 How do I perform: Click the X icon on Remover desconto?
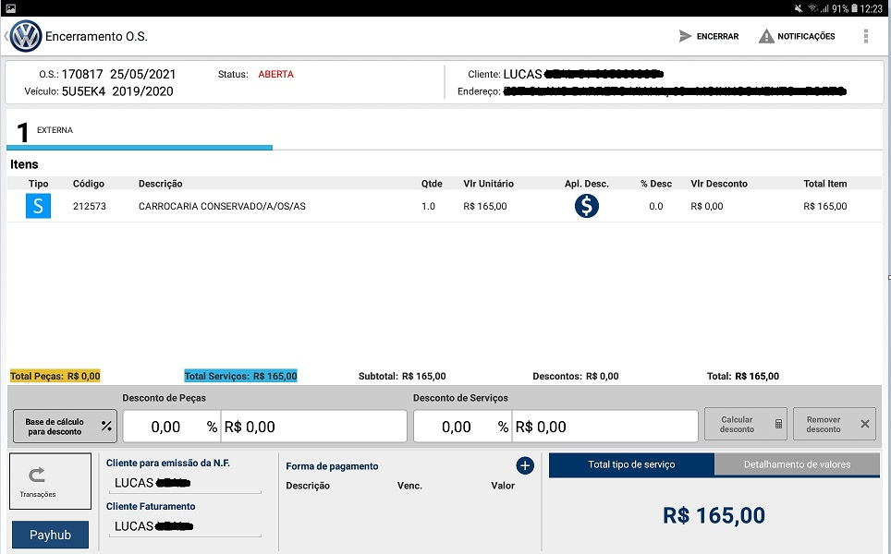(865, 424)
